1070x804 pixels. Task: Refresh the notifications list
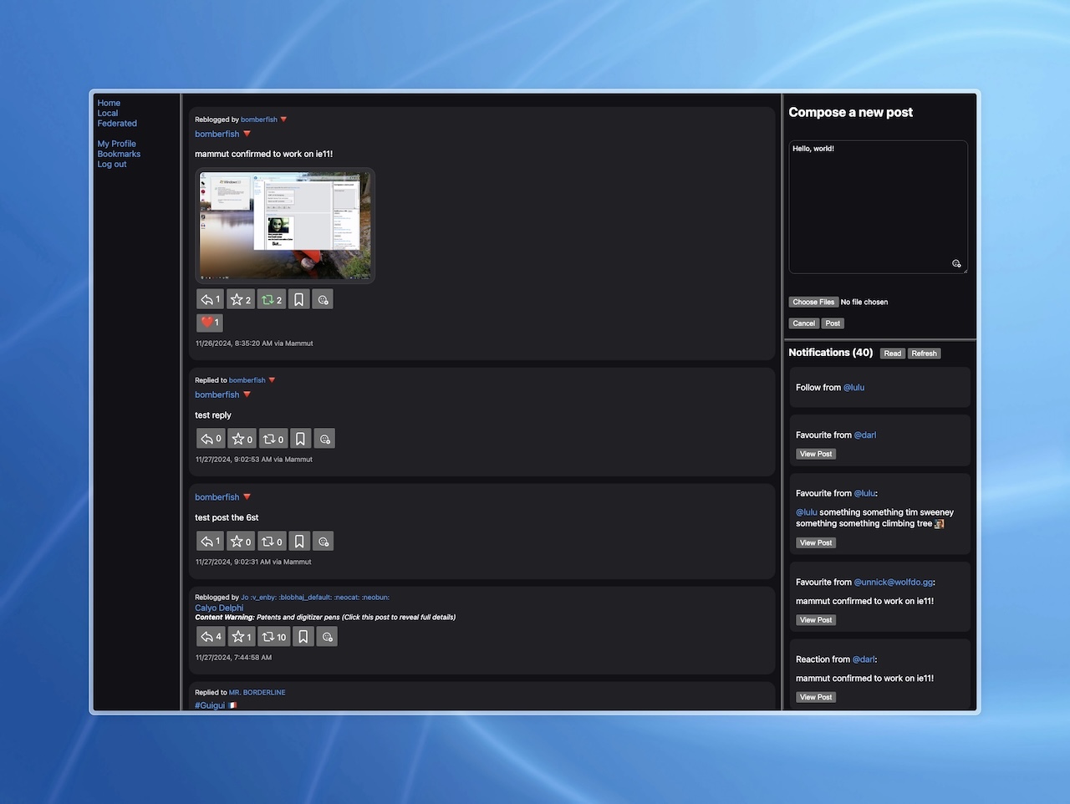[924, 354]
